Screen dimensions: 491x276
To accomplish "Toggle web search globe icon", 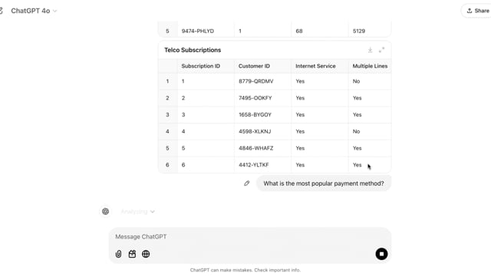I will pos(146,254).
